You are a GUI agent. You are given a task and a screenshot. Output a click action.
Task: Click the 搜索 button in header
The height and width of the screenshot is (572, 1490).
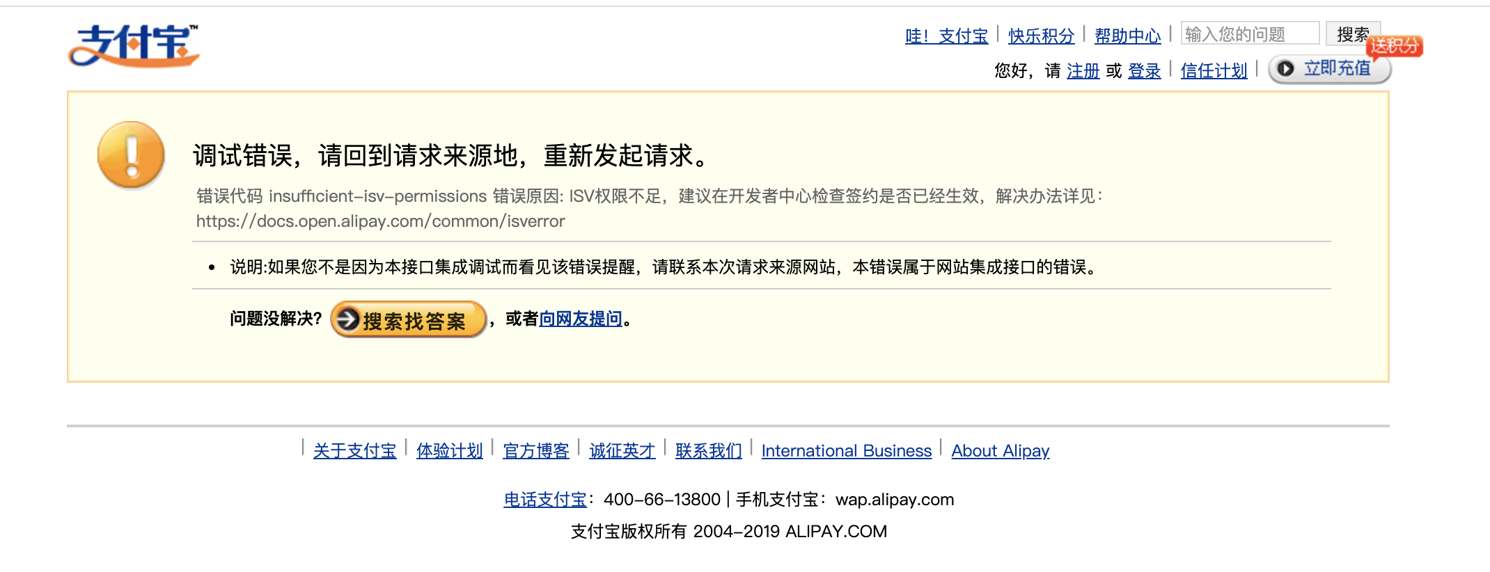pyautogui.click(x=1353, y=33)
